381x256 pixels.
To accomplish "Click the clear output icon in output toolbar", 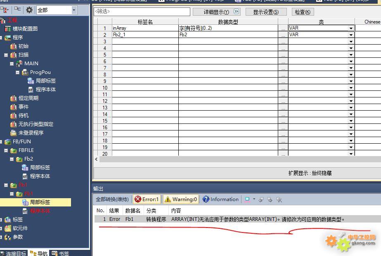I will 279,200.
